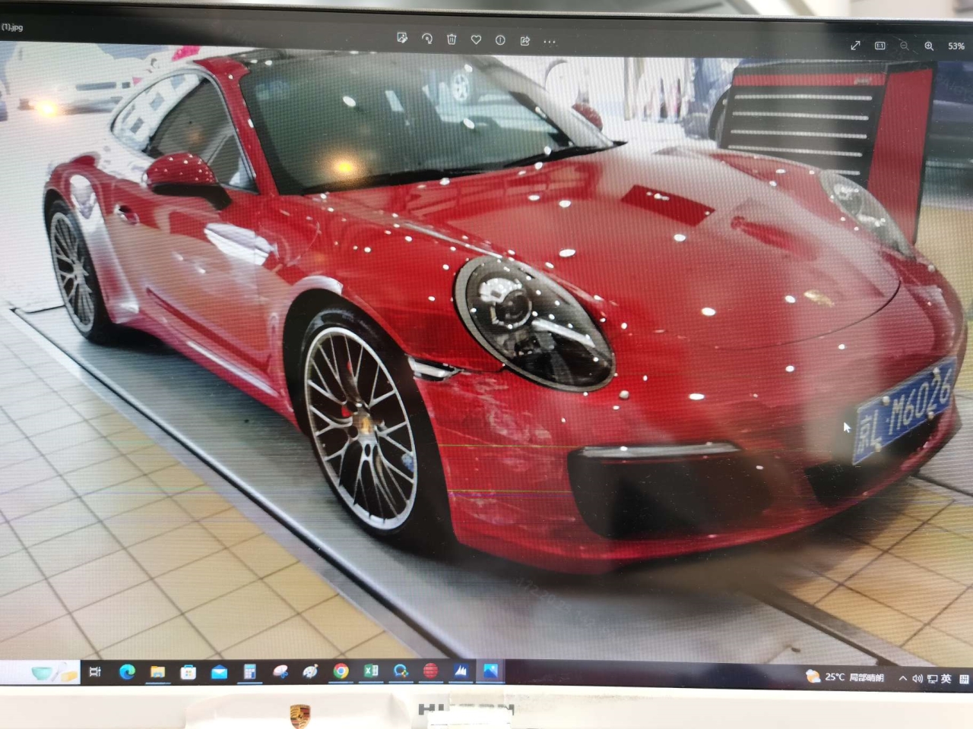The height and width of the screenshot is (729, 973).
Task: Open the red globe app in taskbar
Action: coord(431,671)
